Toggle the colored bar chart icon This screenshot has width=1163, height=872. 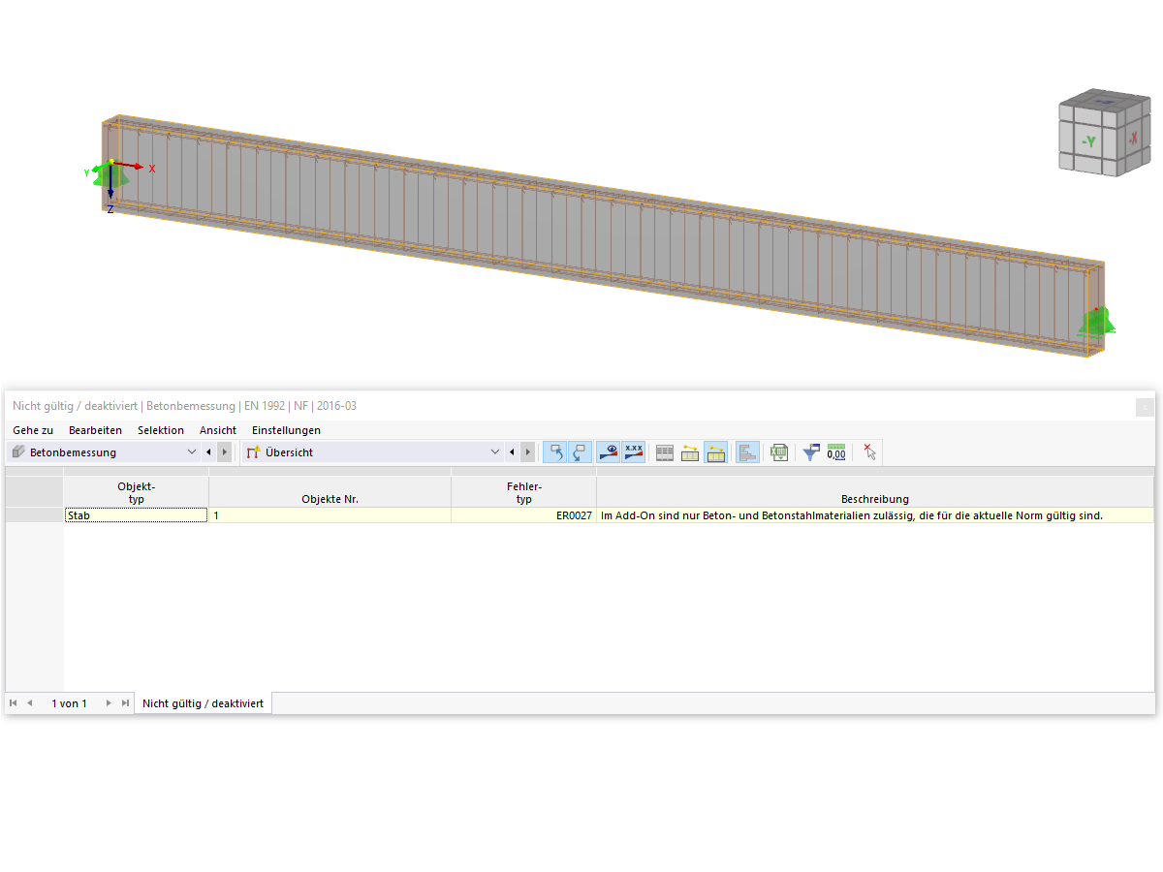coord(747,452)
